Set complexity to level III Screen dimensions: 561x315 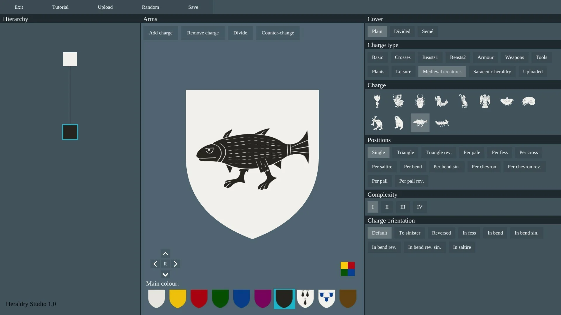coord(403,207)
